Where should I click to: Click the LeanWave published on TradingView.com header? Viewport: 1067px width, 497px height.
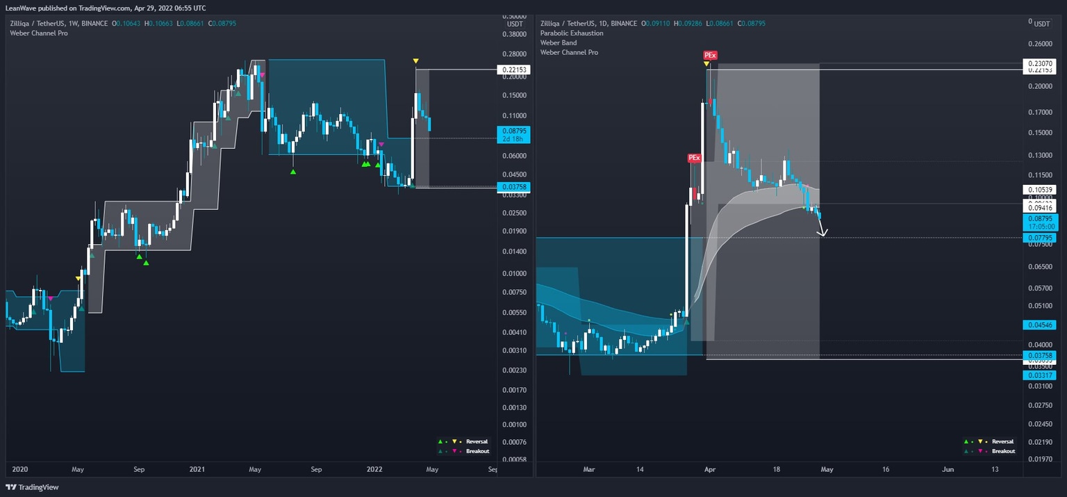pyautogui.click(x=106, y=8)
